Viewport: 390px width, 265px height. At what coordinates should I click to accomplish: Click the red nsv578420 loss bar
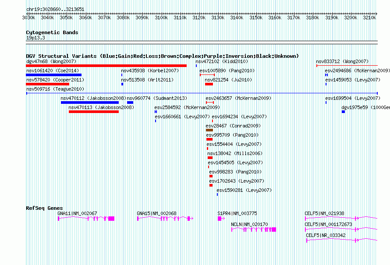click(x=47, y=84)
